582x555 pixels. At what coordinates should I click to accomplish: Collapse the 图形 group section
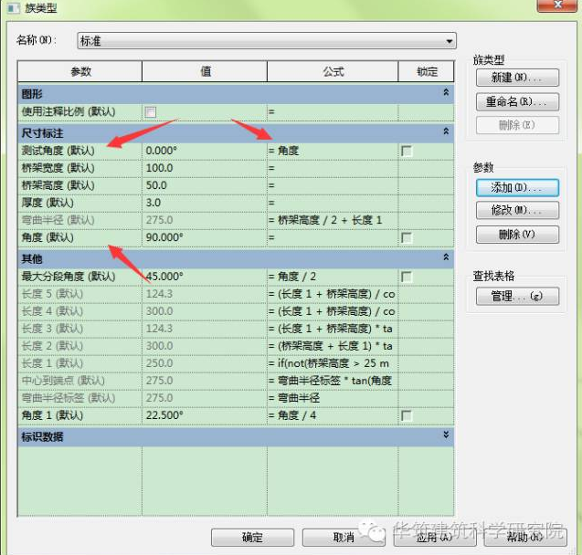point(446,92)
